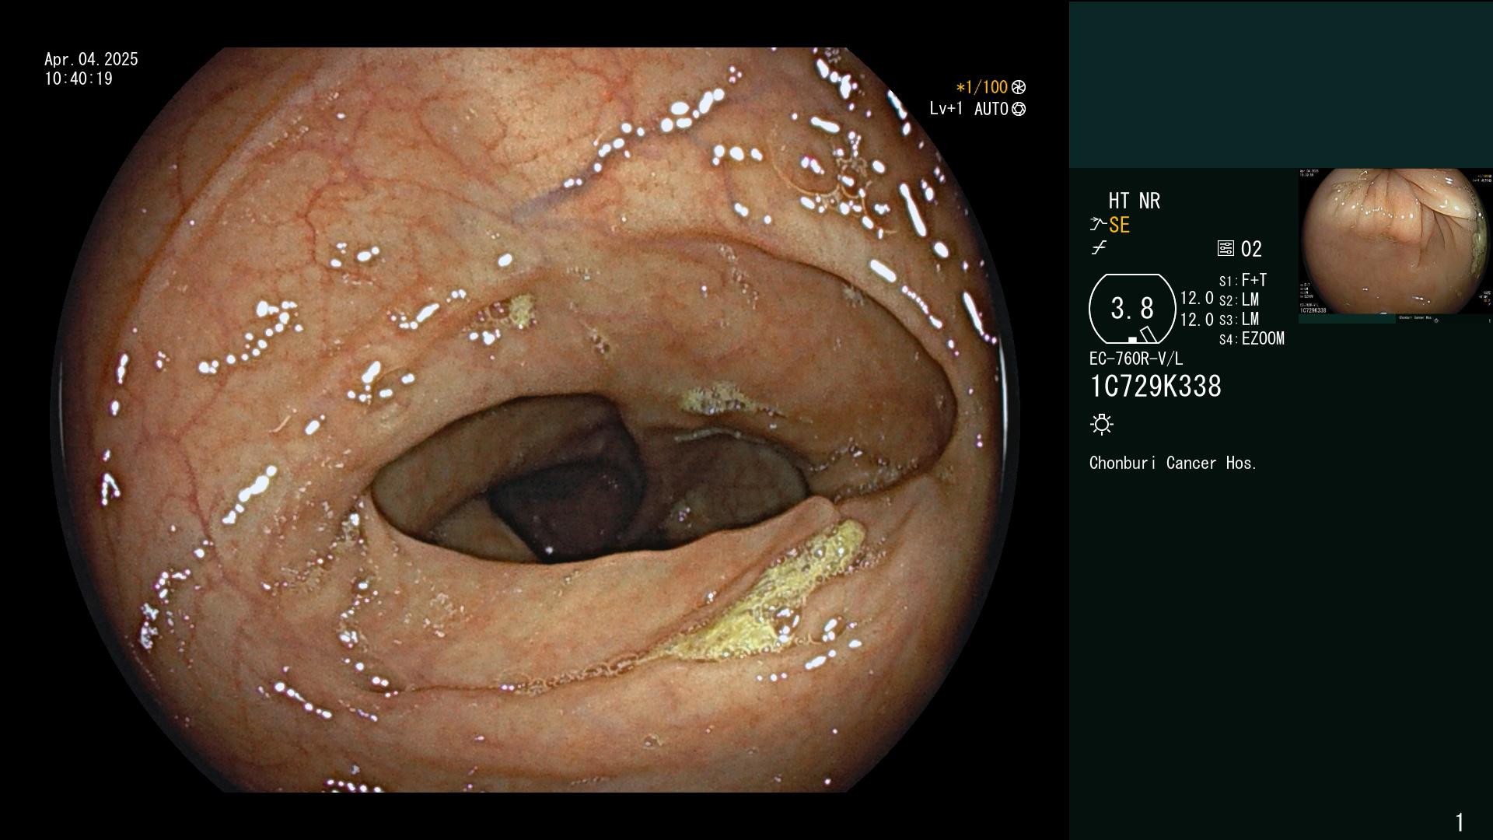Click the main endoscopic live view image
Image resolution: width=1493 pixels, height=840 pixels.
(535, 420)
